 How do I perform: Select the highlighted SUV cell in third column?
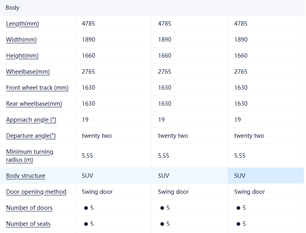click(240, 176)
